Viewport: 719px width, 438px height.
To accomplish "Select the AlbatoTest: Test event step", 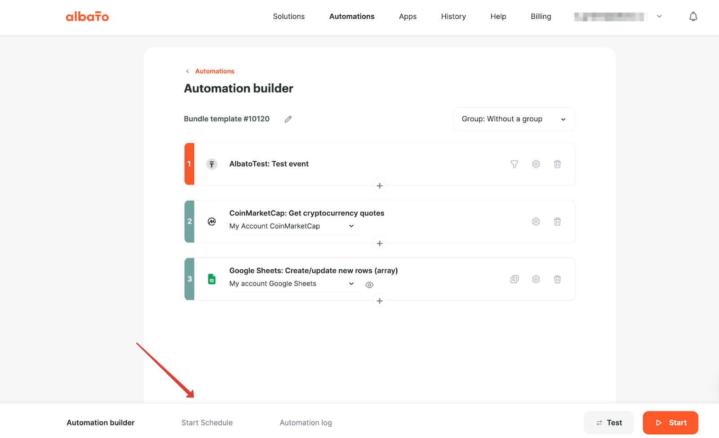I will click(x=380, y=164).
